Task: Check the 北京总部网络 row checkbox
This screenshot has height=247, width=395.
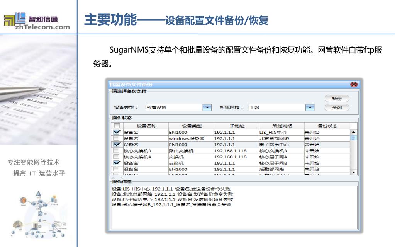Action: click(x=116, y=138)
